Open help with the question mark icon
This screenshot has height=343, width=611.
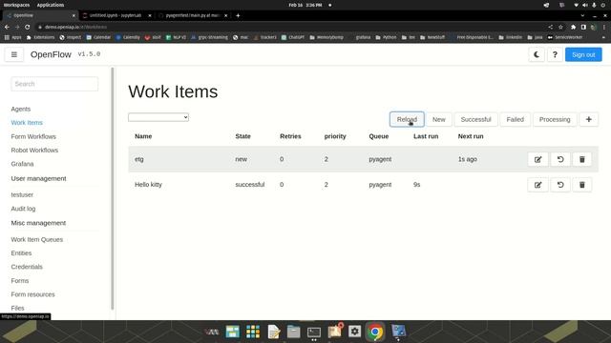click(x=555, y=54)
